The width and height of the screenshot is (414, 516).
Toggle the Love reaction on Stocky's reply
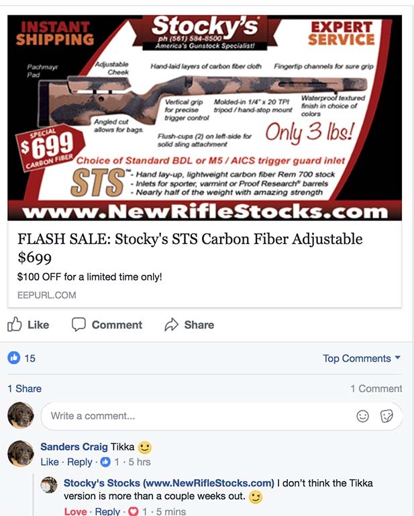[75, 511]
